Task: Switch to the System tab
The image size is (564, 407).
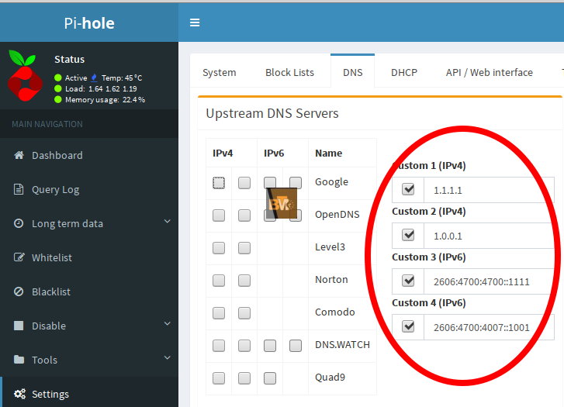Action: pos(220,72)
